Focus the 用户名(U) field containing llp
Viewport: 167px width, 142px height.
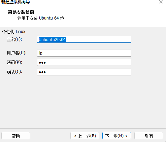(84, 53)
